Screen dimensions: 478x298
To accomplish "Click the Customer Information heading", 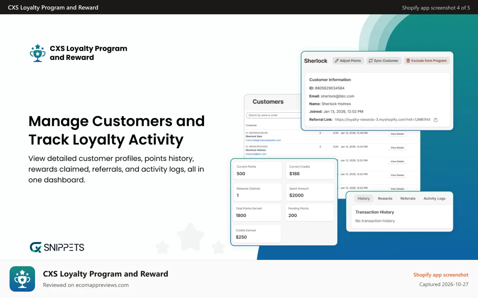I will click(330, 80).
